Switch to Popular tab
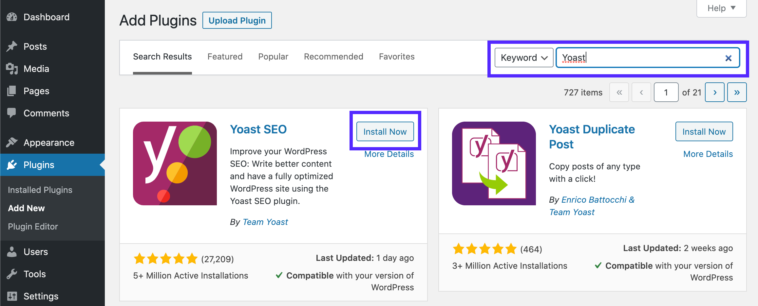 click(273, 57)
